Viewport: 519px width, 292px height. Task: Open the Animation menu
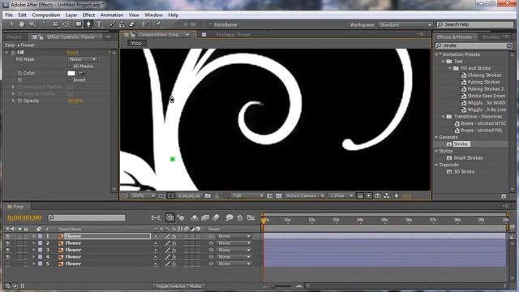click(112, 15)
